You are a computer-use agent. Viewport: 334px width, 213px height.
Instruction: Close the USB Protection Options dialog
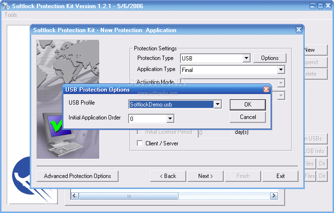[266, 89]
